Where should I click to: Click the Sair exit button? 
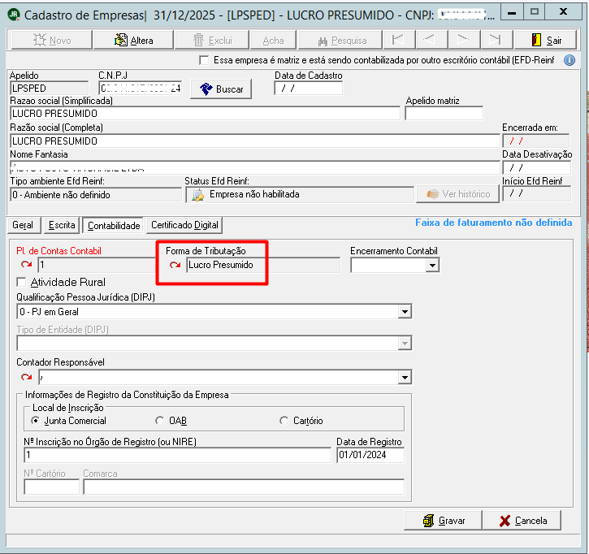pos(546,40)
